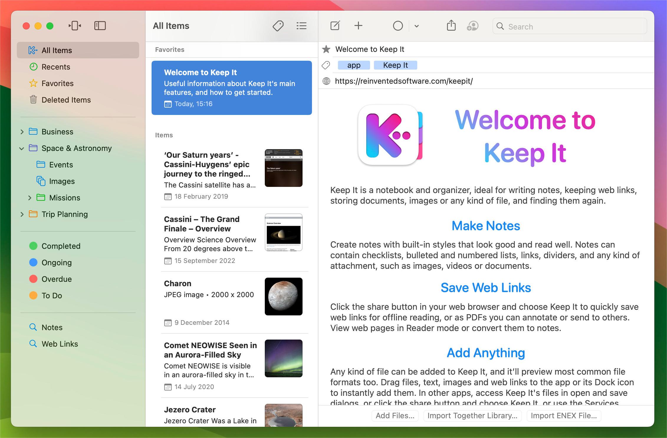Click the Keep It app logo image
This screenshot has height=438, width=667.
[x=390, y=135]
